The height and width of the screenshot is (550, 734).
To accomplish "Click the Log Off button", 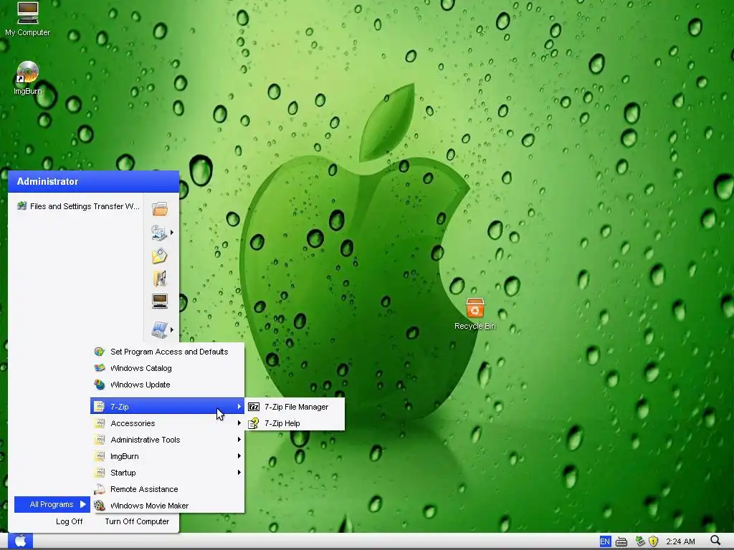I will pos(69,521).
